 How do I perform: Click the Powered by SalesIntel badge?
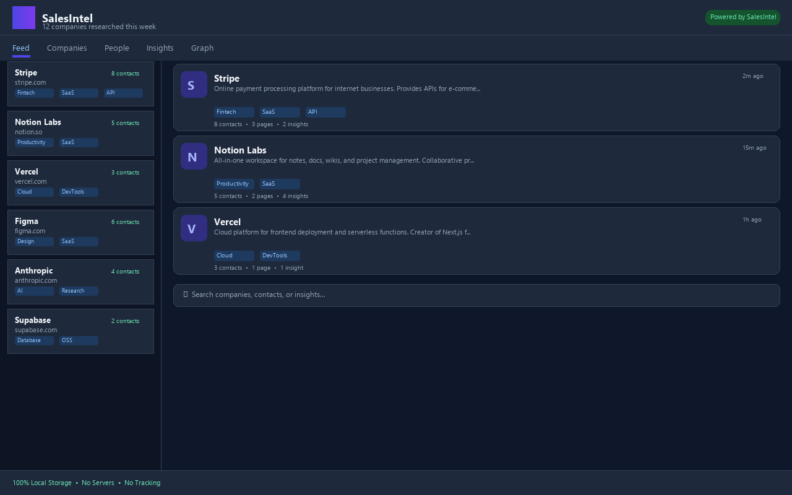coord(742,17)
